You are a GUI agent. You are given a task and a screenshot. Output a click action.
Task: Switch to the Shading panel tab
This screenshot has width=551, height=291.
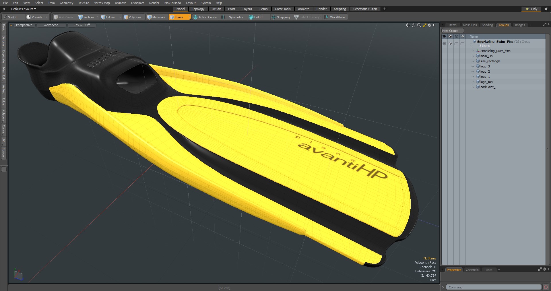click(487, 25)
